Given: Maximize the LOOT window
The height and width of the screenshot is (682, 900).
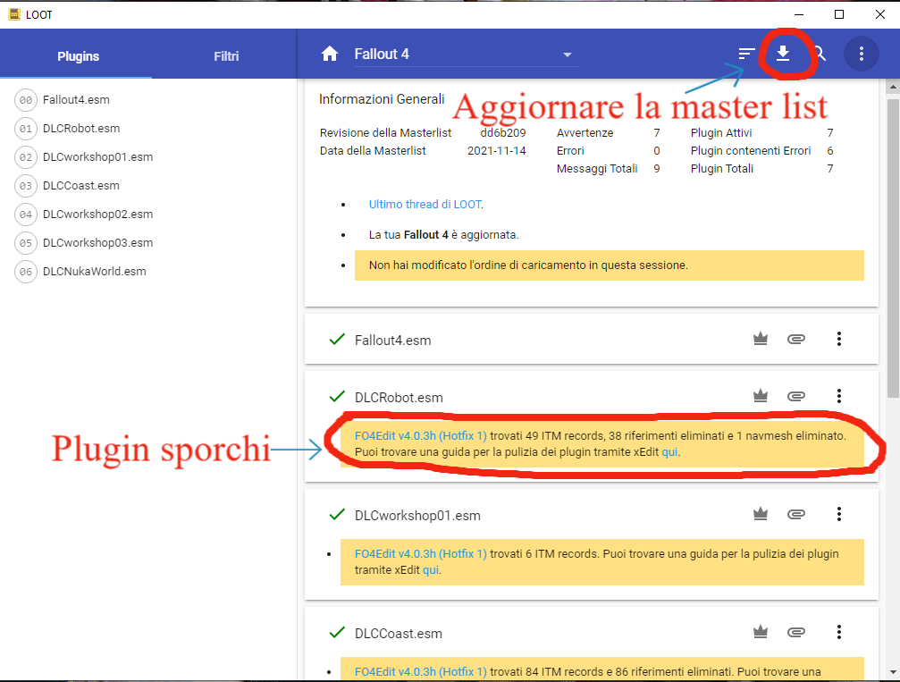Looking at the screenshot, I should 839,14.
